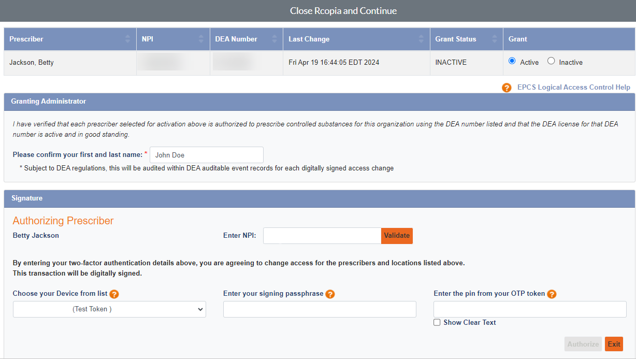636x359 pixels.
Task: Click the Jackson, Betty prescriber cell
Action: (70, 63)
